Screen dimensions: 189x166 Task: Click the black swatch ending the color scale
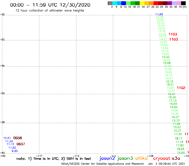183,3
